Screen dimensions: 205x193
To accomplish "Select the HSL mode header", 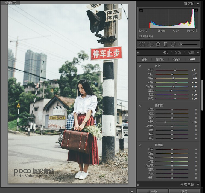I will pos(165,53).
